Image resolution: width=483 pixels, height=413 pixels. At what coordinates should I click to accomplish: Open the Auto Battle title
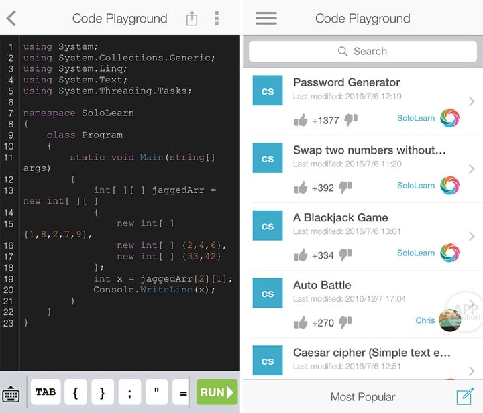coord(322,285)
